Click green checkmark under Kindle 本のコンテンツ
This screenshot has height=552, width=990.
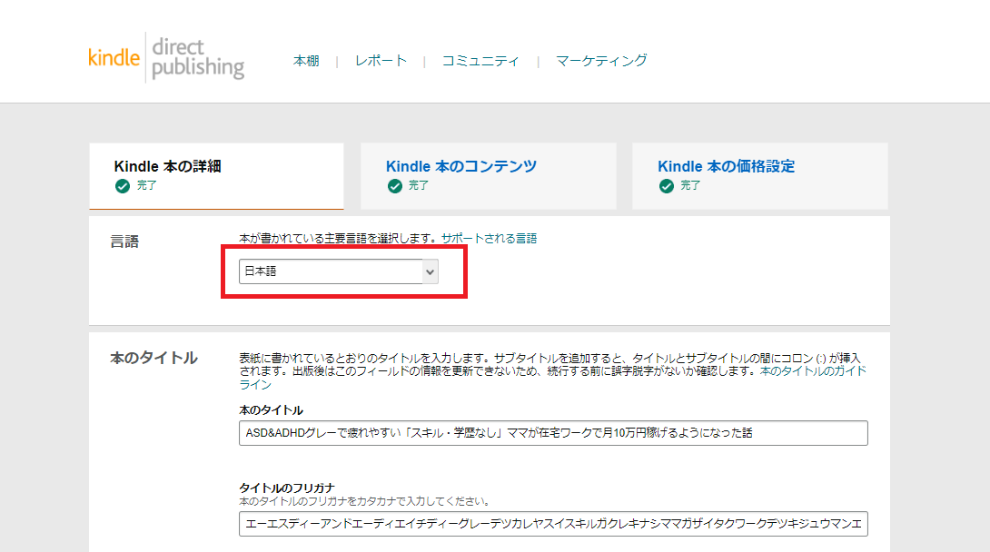coord(394,186)
